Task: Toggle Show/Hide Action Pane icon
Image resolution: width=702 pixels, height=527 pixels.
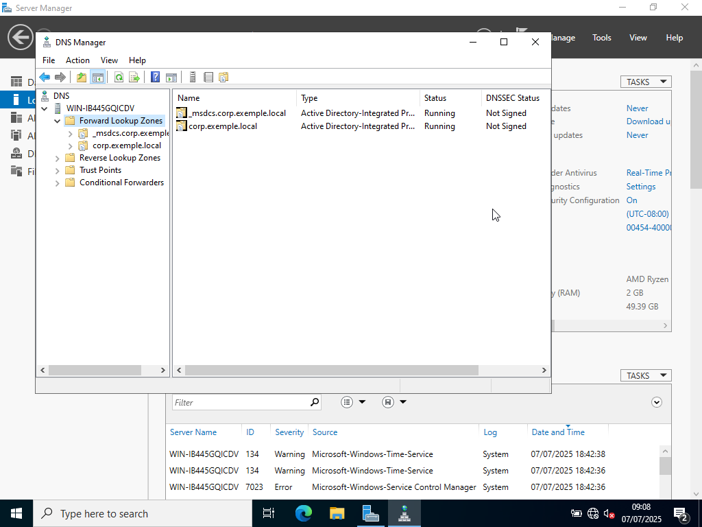Action: click(x=171, y=77)
